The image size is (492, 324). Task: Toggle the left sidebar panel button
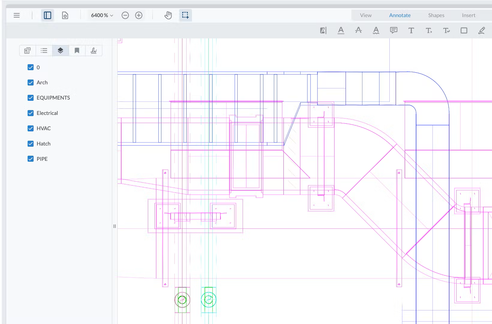coord(47,15)
